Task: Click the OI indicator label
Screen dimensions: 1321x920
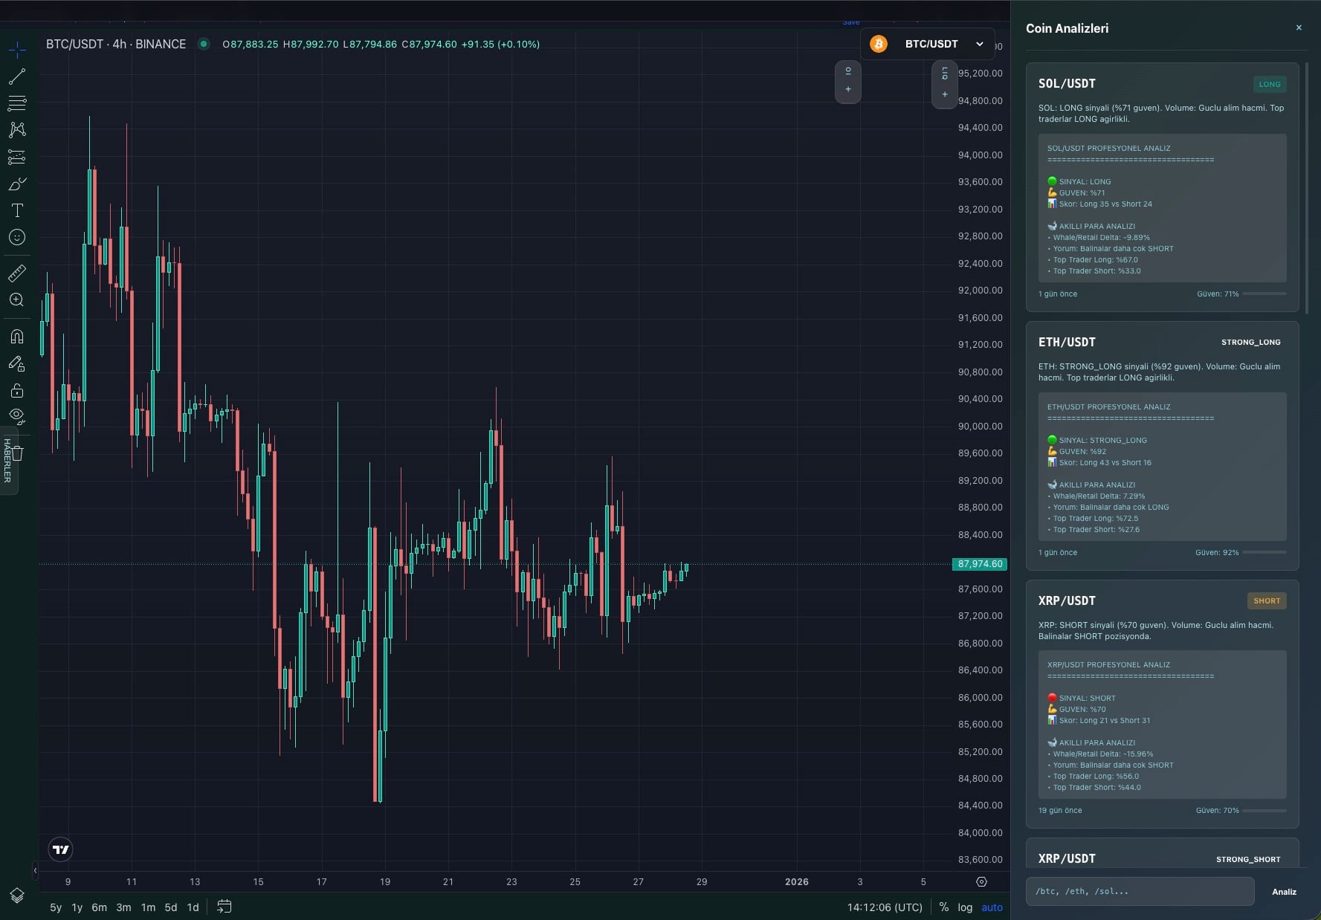Action: pos(848,71)
